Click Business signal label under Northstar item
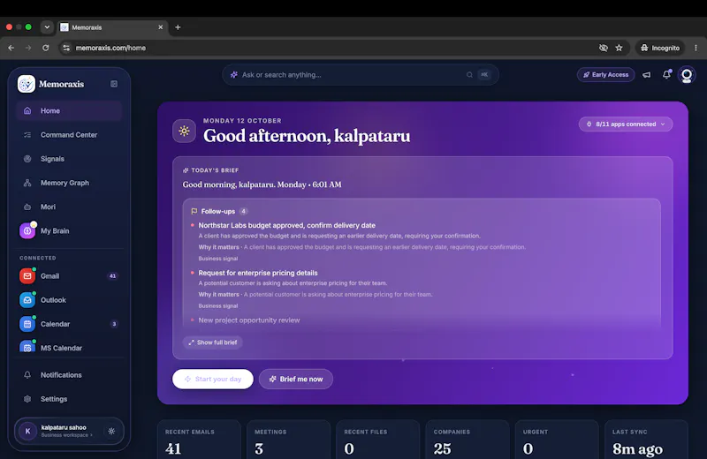This screenshot has width=707, height=459. (x=218, y=259)
